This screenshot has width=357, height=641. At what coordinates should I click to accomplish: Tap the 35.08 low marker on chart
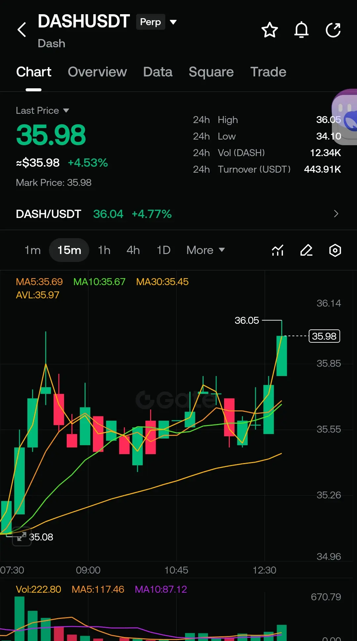click(41, 537)
